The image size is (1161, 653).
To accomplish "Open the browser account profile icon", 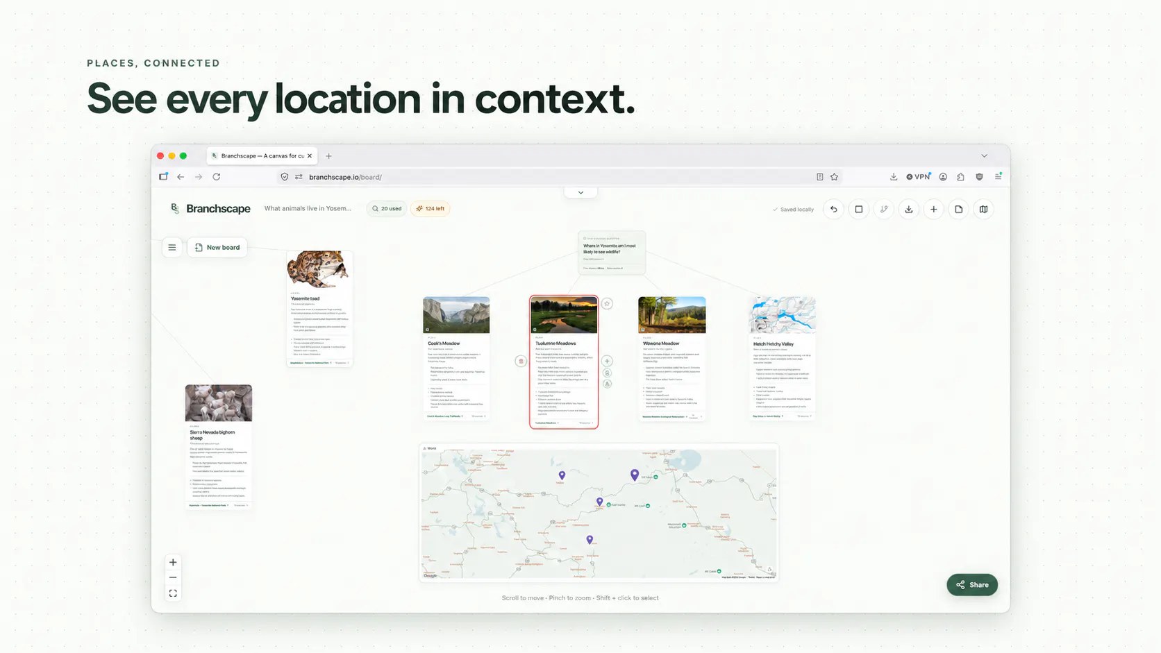I will [x=943, y=177].
